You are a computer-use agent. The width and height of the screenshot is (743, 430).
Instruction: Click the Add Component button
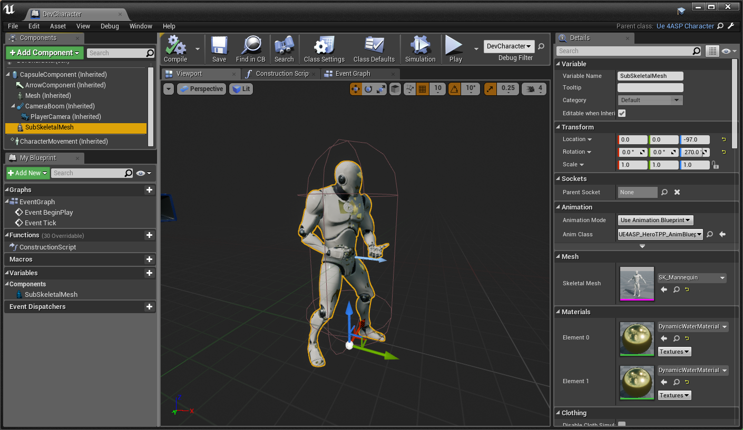(x=44, y=53)
